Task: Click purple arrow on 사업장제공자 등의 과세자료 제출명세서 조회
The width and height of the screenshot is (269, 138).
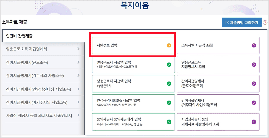Action: tap(254, 122)
